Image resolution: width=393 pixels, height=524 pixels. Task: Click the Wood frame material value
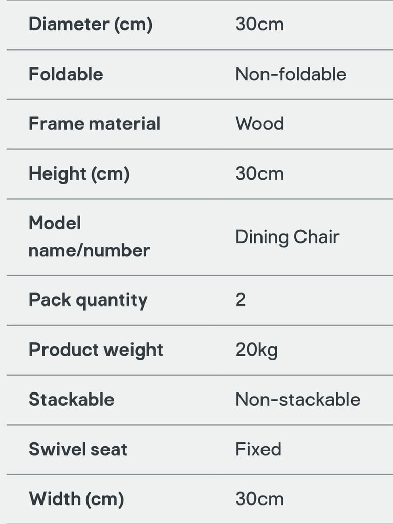(259, 124)
